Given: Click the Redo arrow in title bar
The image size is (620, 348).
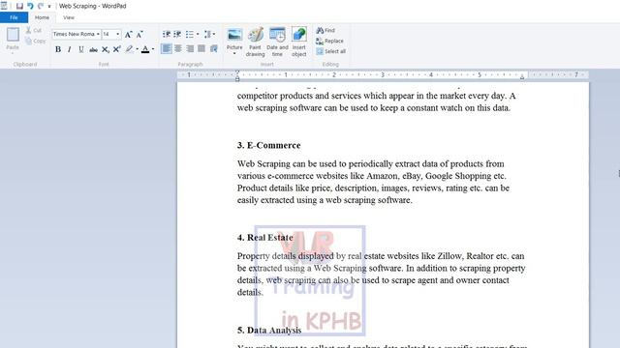Looking at the screenshot, I should 41,6.
